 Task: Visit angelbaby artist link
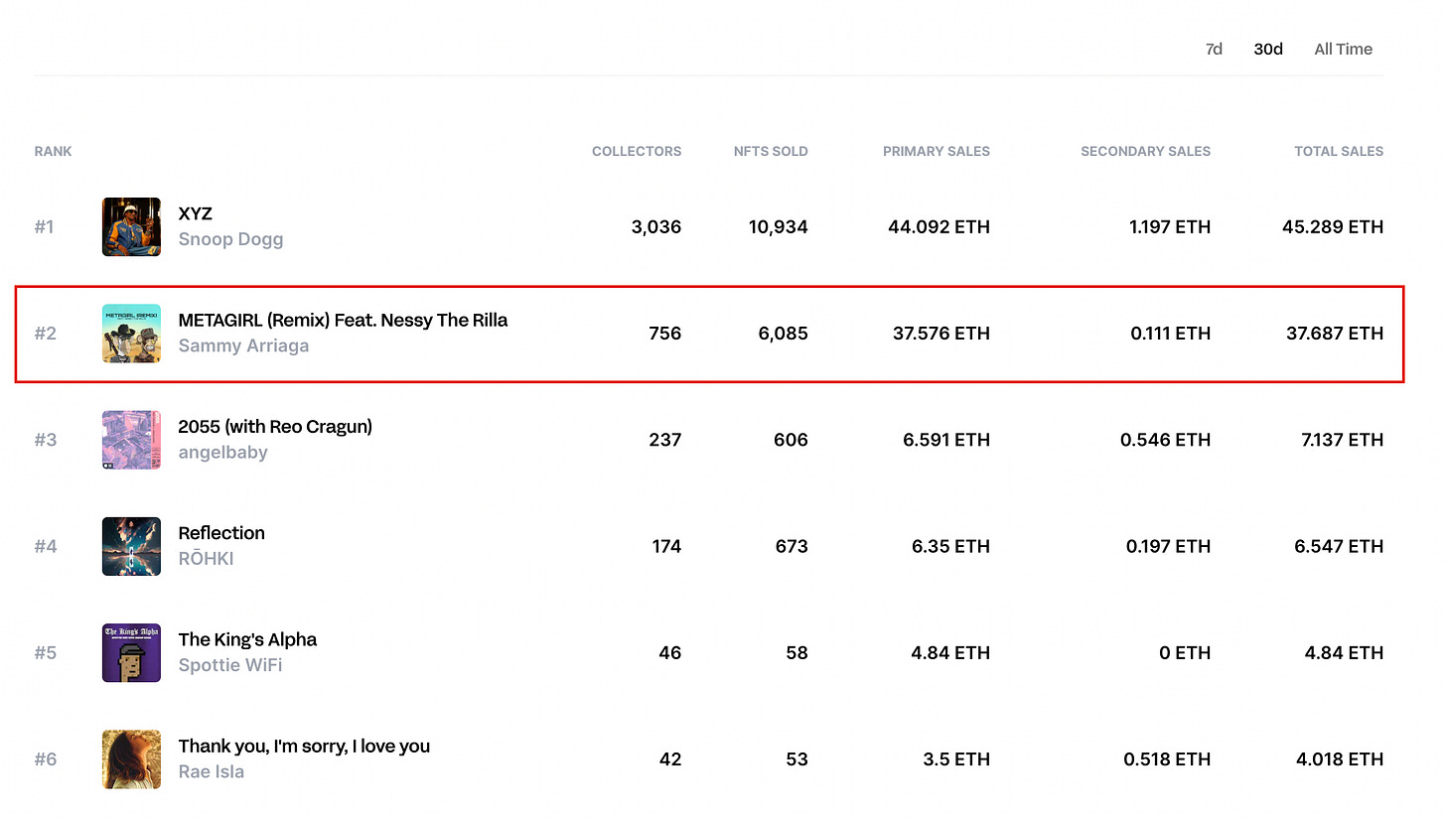click(x=222, y=453)
